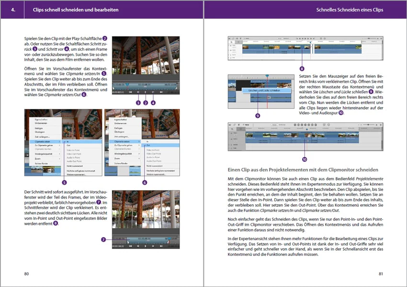Click last circular transport button in lower timeline
This screenshot has width=407, height=287.
click(316, 125)
